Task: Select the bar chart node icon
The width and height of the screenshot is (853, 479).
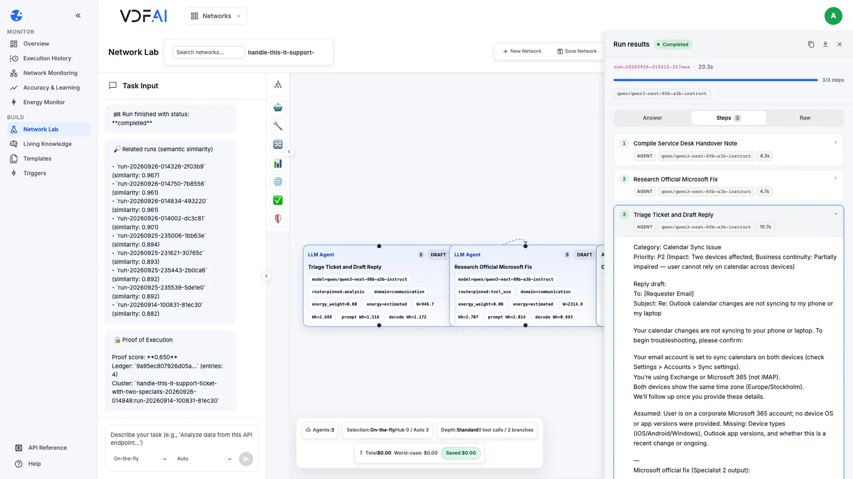Action: (278, 163)
